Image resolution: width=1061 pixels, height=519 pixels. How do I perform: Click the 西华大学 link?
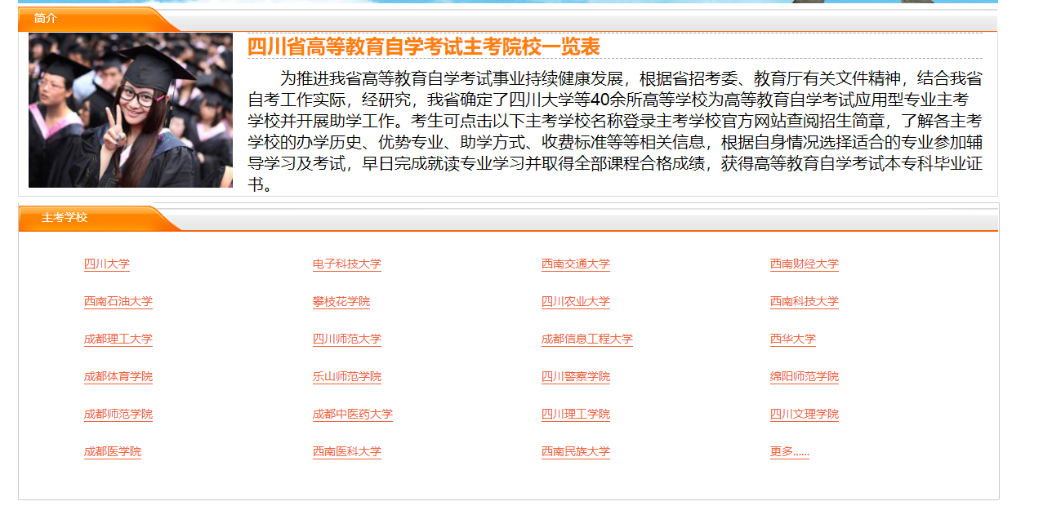793,339
